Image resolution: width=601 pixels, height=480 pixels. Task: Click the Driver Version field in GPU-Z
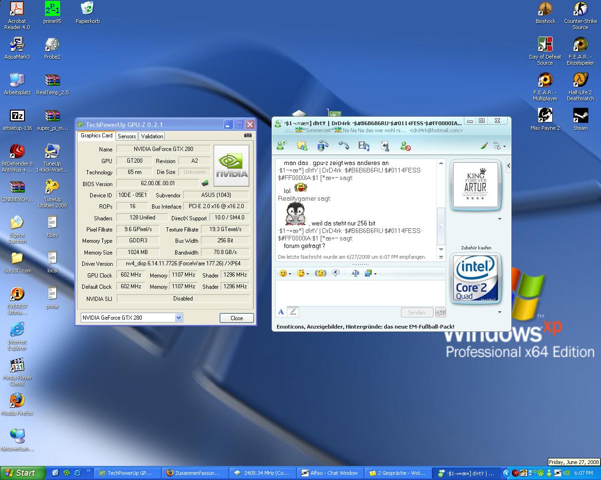[x=183, y=263]
